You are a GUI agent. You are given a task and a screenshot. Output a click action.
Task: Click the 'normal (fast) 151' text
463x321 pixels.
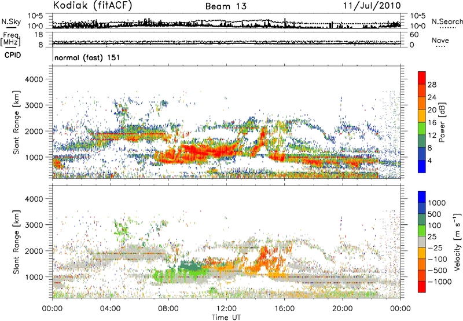(87, 57)
